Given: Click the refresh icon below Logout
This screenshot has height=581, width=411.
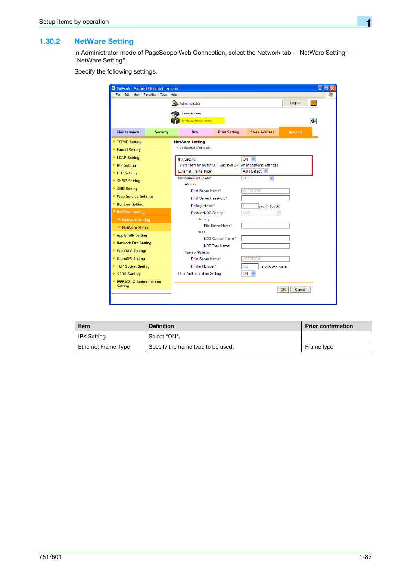Looking at the screenshot, I should [x=313, y=121].
